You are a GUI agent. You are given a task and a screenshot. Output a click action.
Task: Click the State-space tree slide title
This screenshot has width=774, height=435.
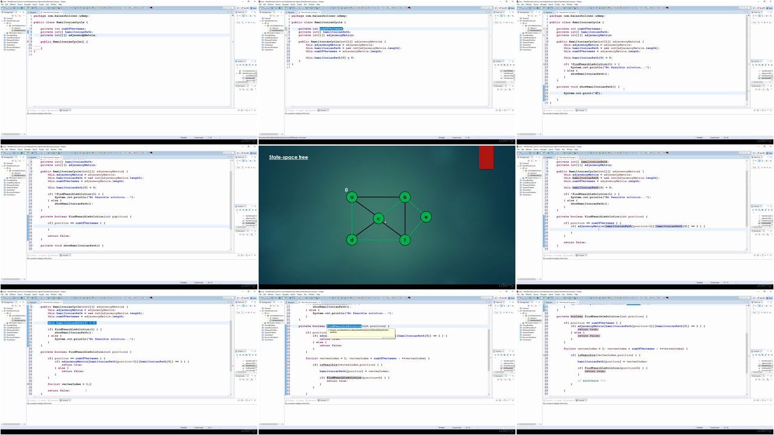point(288,158)
